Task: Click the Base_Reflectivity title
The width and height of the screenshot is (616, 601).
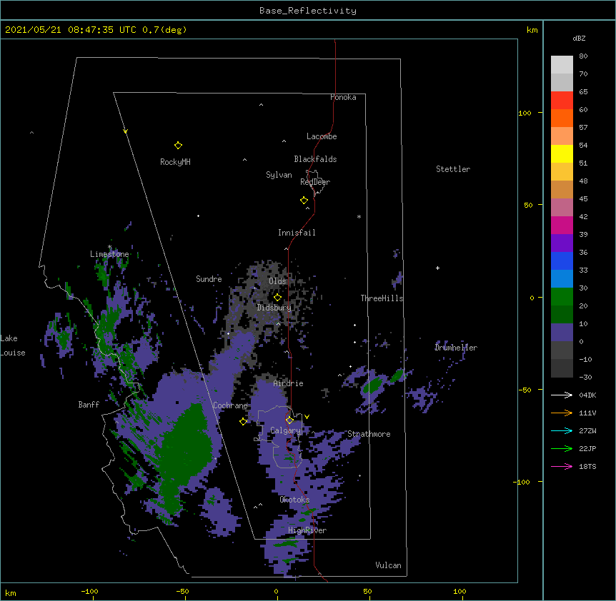Action: click(x=308, y=11)
